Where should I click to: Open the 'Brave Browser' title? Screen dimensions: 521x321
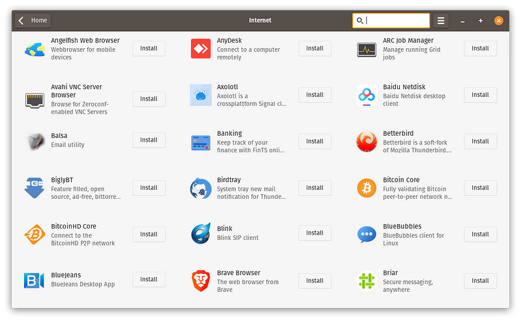click(x=238, y=272)
